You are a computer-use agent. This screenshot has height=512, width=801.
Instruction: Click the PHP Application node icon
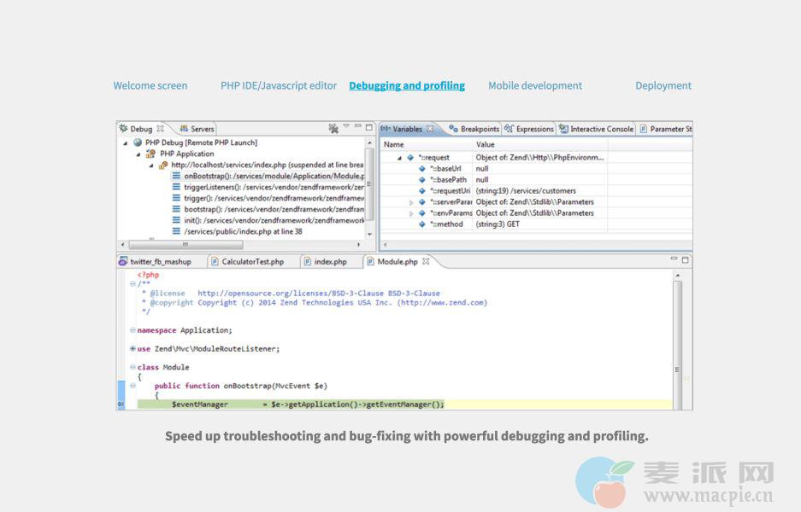[x=150, y=154]
